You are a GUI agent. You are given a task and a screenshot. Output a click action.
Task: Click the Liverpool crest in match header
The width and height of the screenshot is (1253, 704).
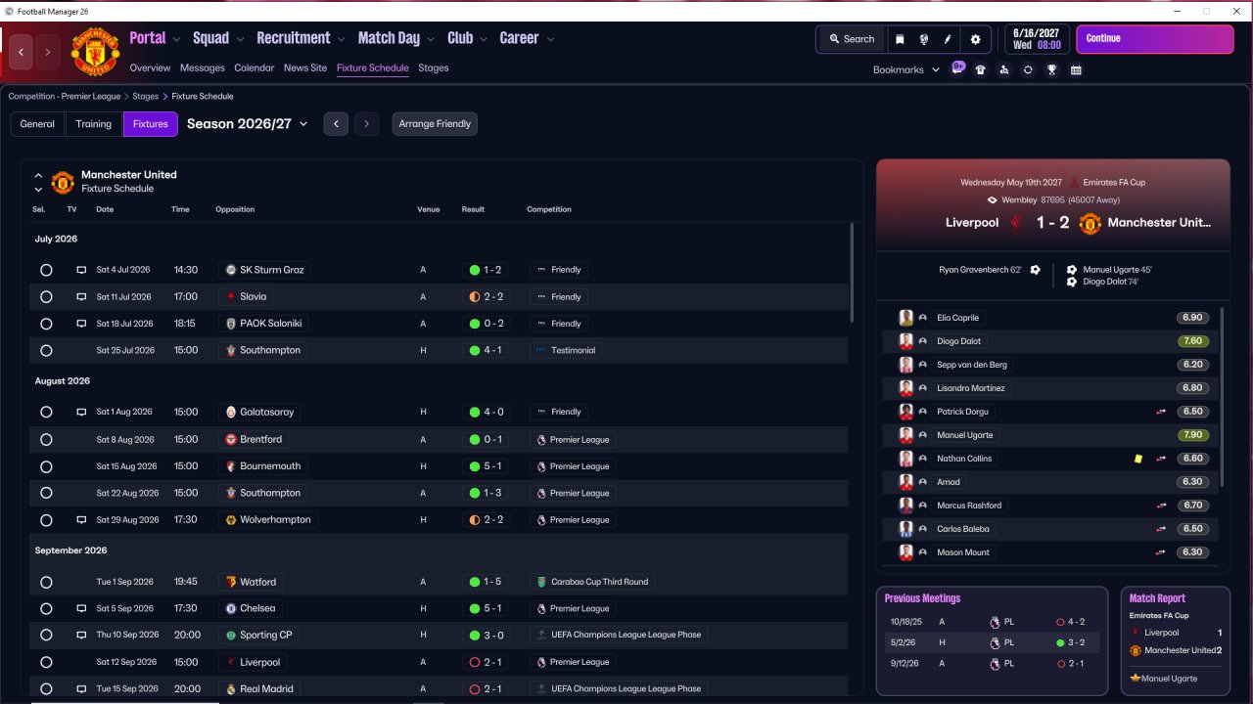(x=1017, y=223)
